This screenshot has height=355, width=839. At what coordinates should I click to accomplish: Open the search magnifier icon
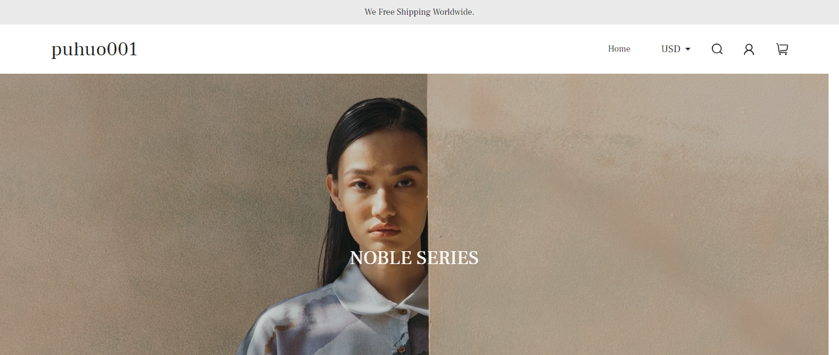[x=717, y=49]
